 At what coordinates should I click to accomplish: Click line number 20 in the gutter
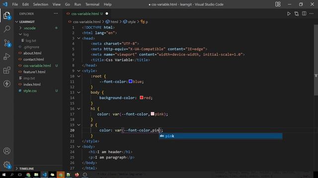pos(72,131)
